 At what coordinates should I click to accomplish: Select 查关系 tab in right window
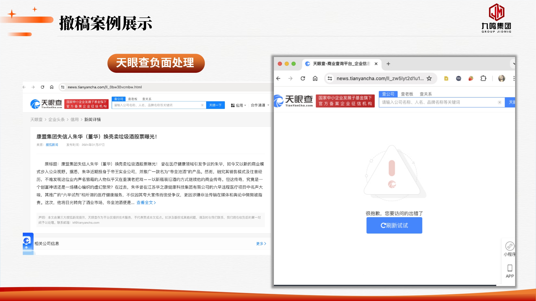[426, 94]
